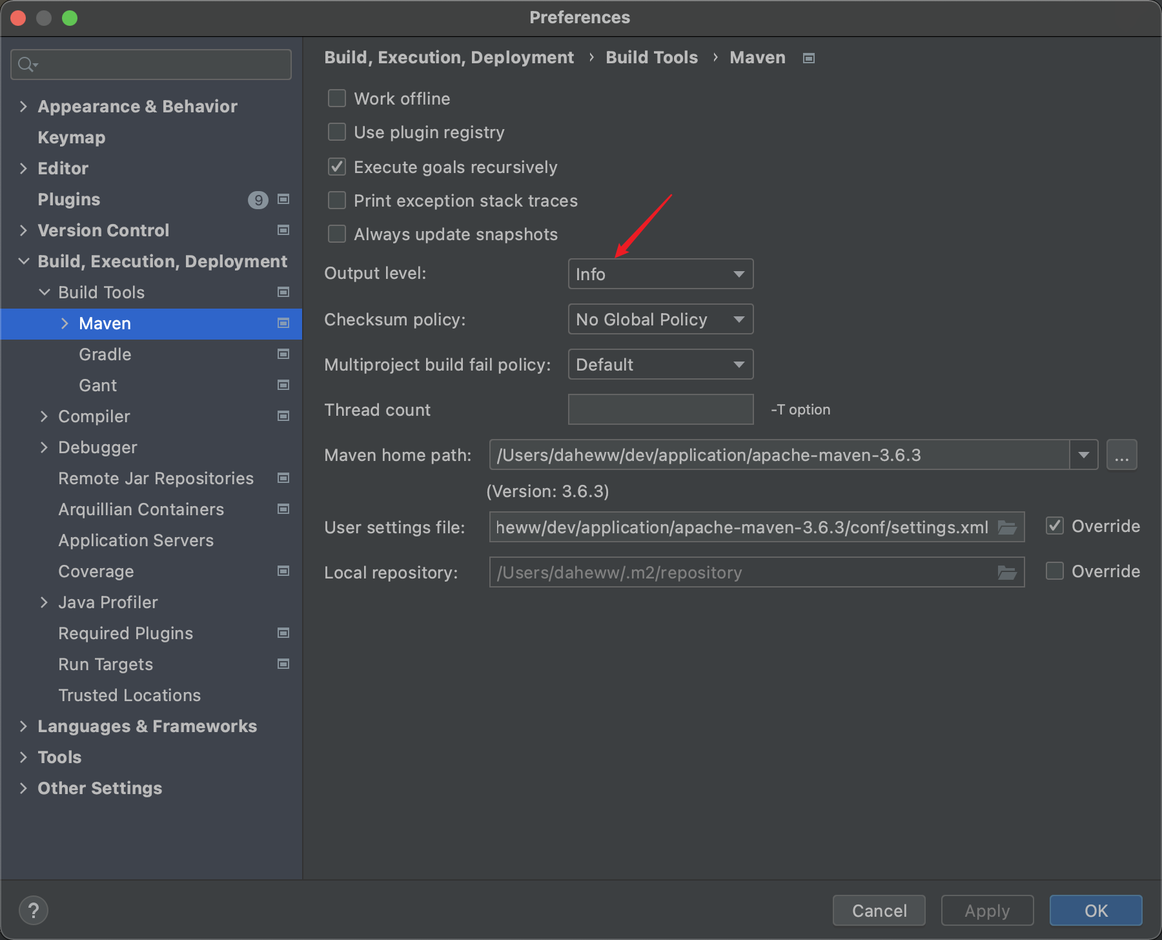Image resolution: width=1162 pixels, height=940 pixels.
Task: Enable the Work offline checkbox
Action: (x=337, y=98)
